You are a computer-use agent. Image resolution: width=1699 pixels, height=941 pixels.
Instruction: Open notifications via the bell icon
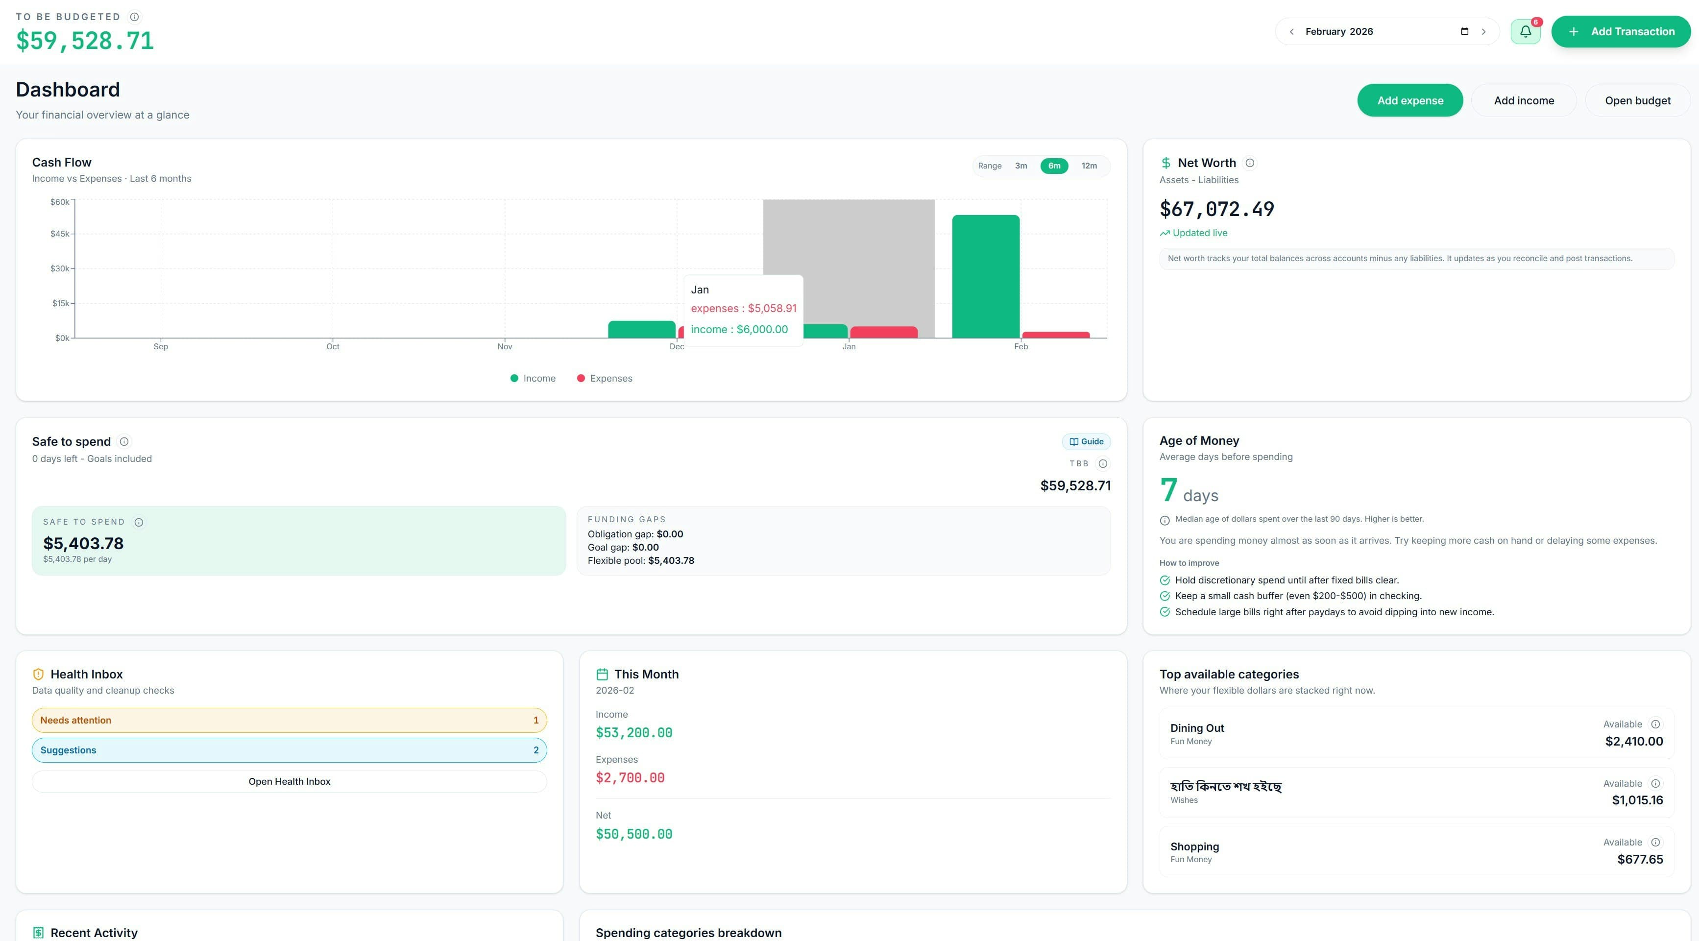coord(1525,30)
